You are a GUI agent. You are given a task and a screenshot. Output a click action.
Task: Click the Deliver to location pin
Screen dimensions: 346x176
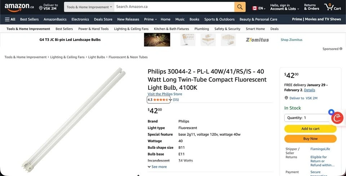[x=41, y=8]
